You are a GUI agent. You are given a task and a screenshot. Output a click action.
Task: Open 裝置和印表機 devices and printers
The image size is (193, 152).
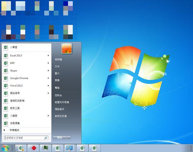[x=62, y=102]
